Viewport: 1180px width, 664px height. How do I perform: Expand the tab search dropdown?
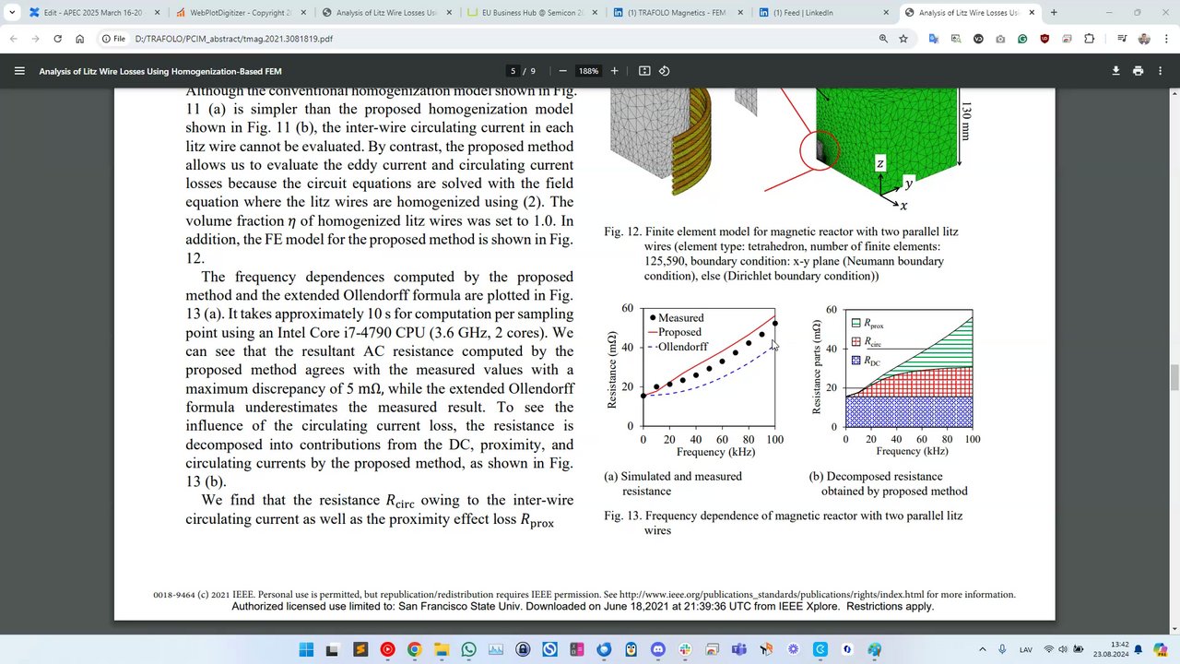pos(11,13)
